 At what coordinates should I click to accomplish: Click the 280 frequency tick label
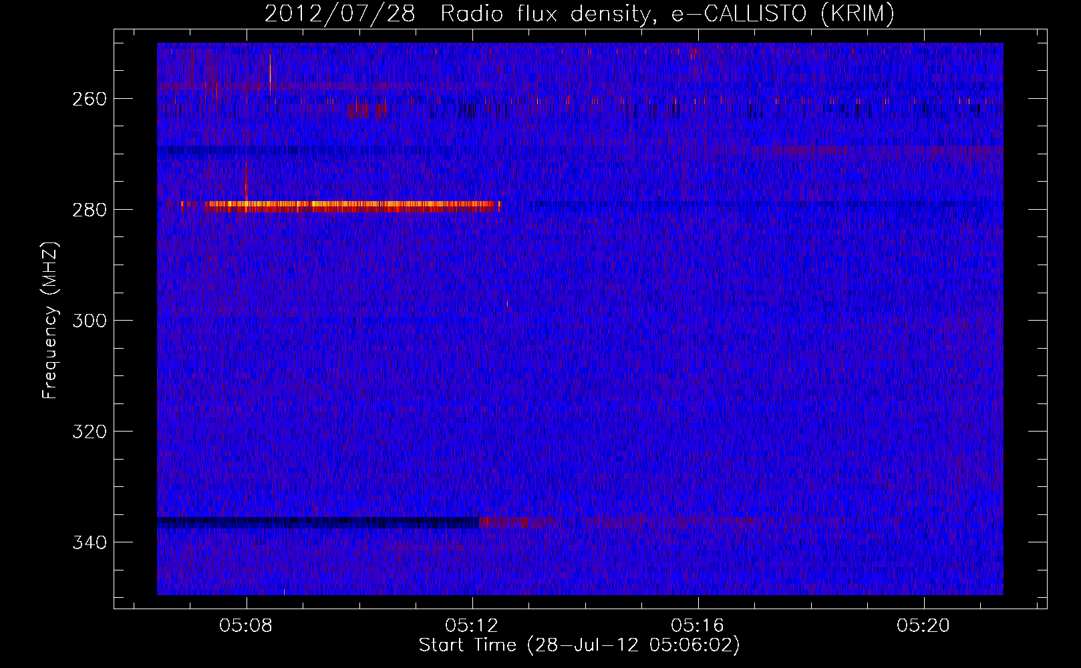pyautogui.click(x=90, y=210)
